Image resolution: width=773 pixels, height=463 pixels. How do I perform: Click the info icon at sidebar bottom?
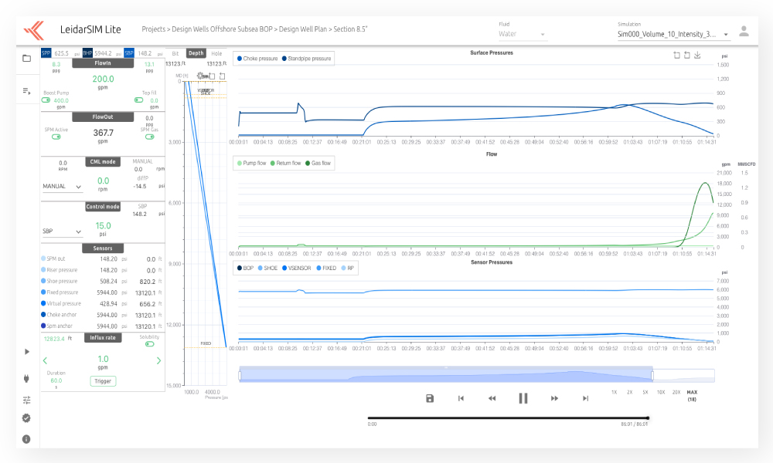click(26, 438)
